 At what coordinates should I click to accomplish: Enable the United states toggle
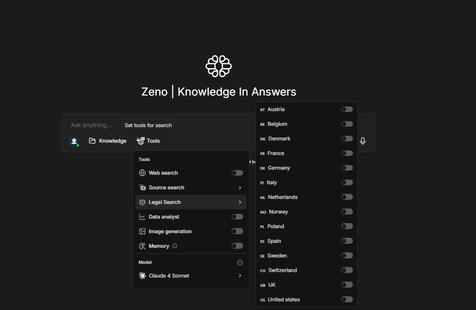pyautogui.click(x=347, y=299)
